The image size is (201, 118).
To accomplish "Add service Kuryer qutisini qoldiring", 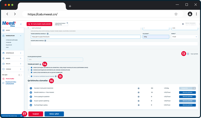I will click(x=187, y=101).
